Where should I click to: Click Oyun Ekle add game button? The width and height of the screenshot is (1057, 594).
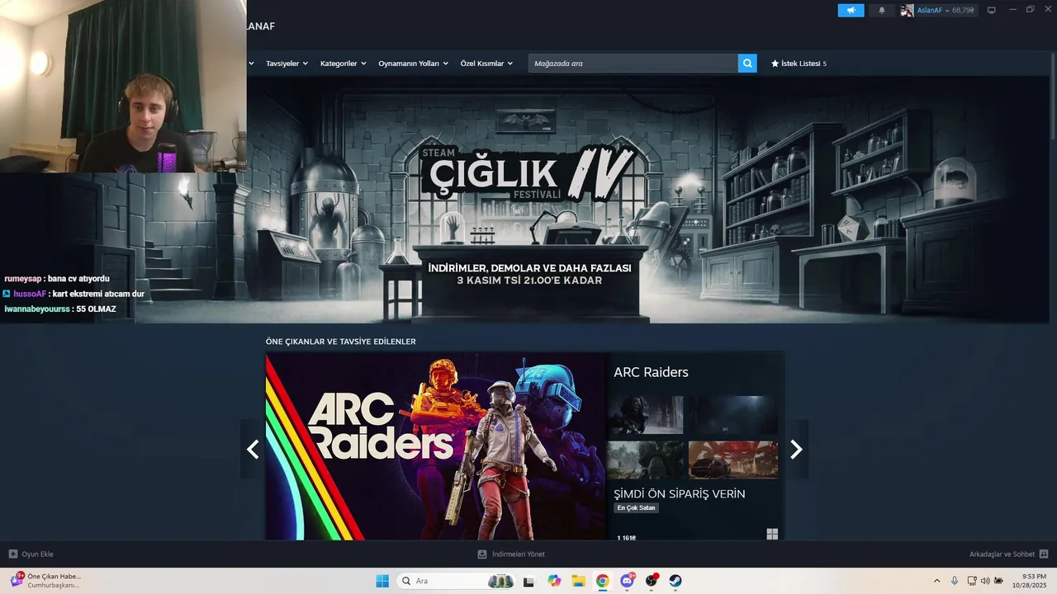(31, 554)
